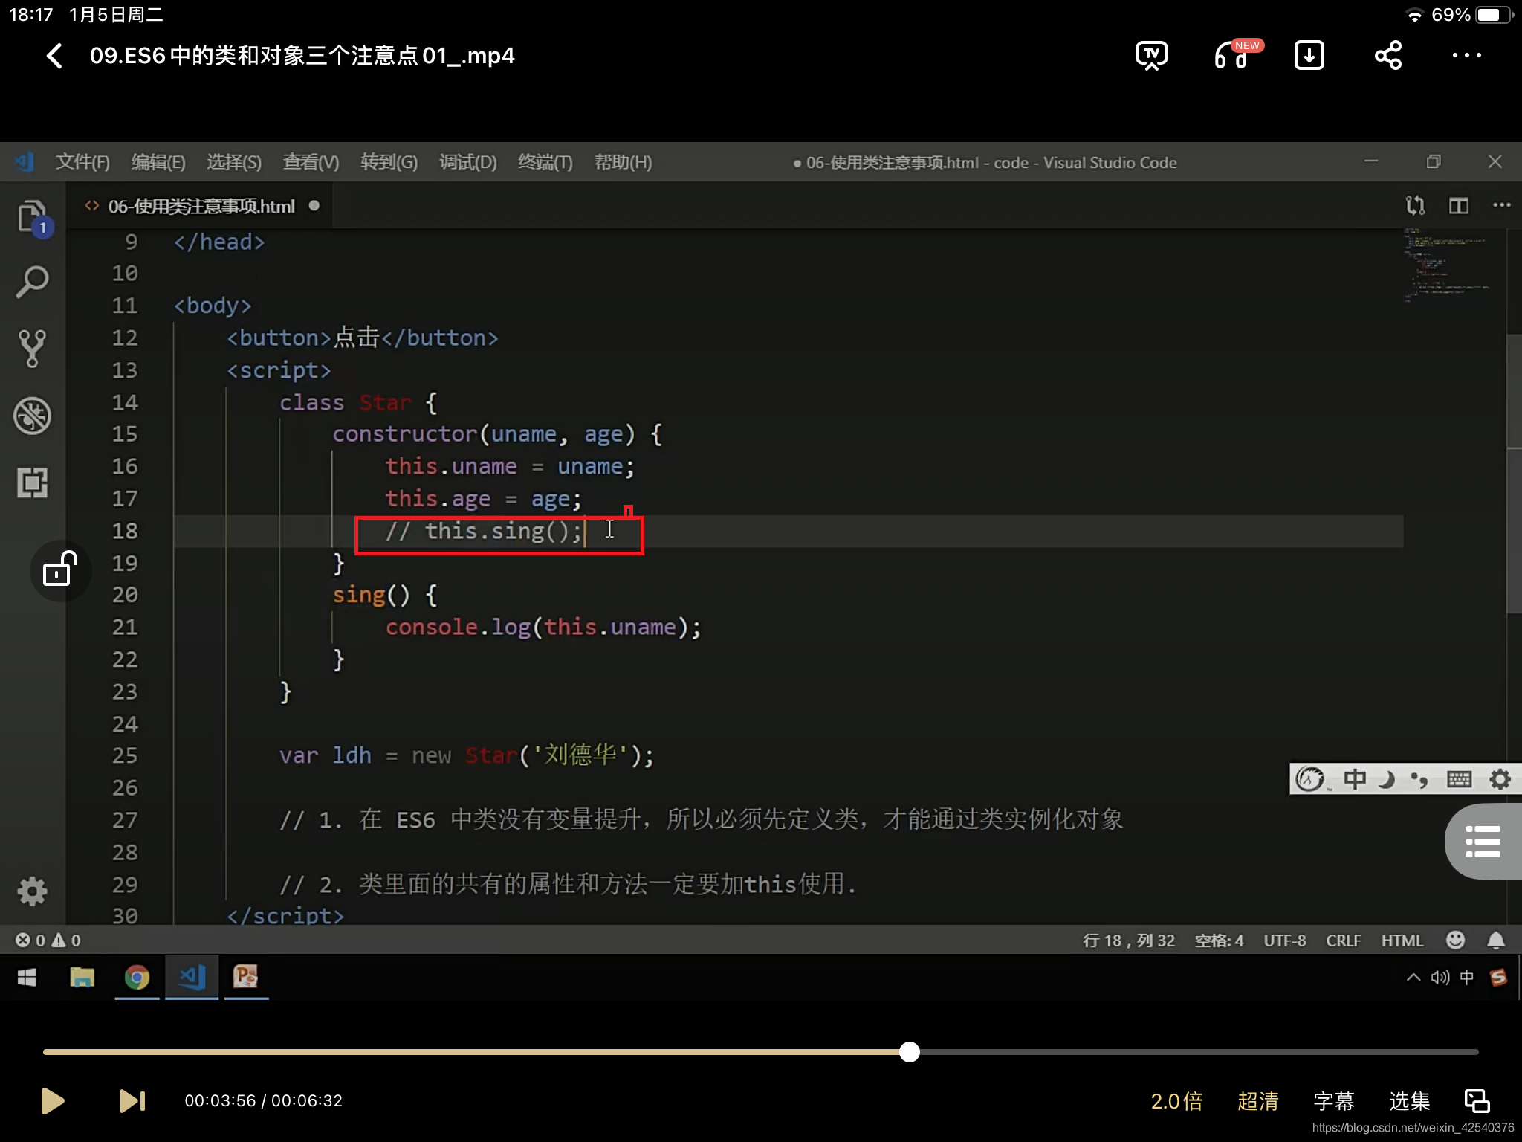1522x1142 pixels.
Task: Change indentation via 空格: 4
Action: 1219,941
